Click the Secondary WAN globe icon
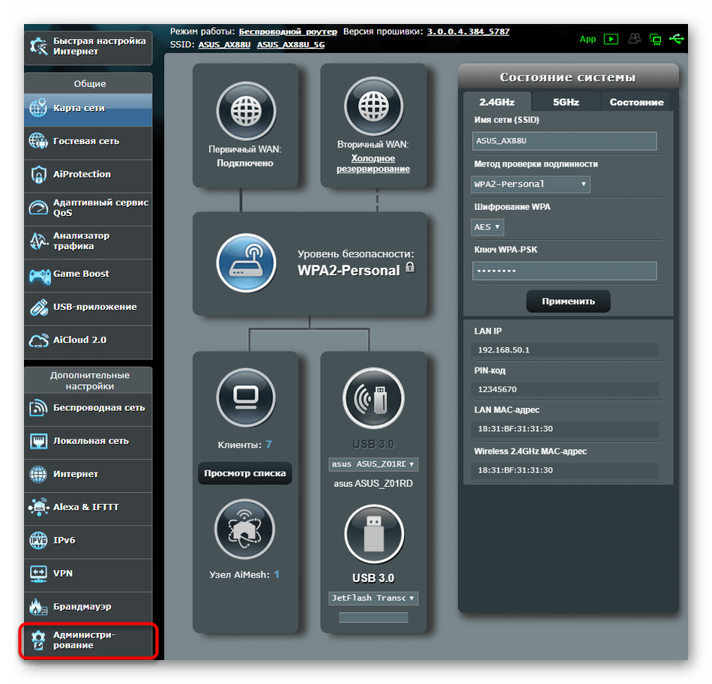Screen dimensions: 712x684 373,106
